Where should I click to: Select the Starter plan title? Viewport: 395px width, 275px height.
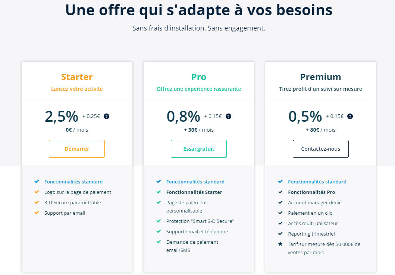coord(77,77)
